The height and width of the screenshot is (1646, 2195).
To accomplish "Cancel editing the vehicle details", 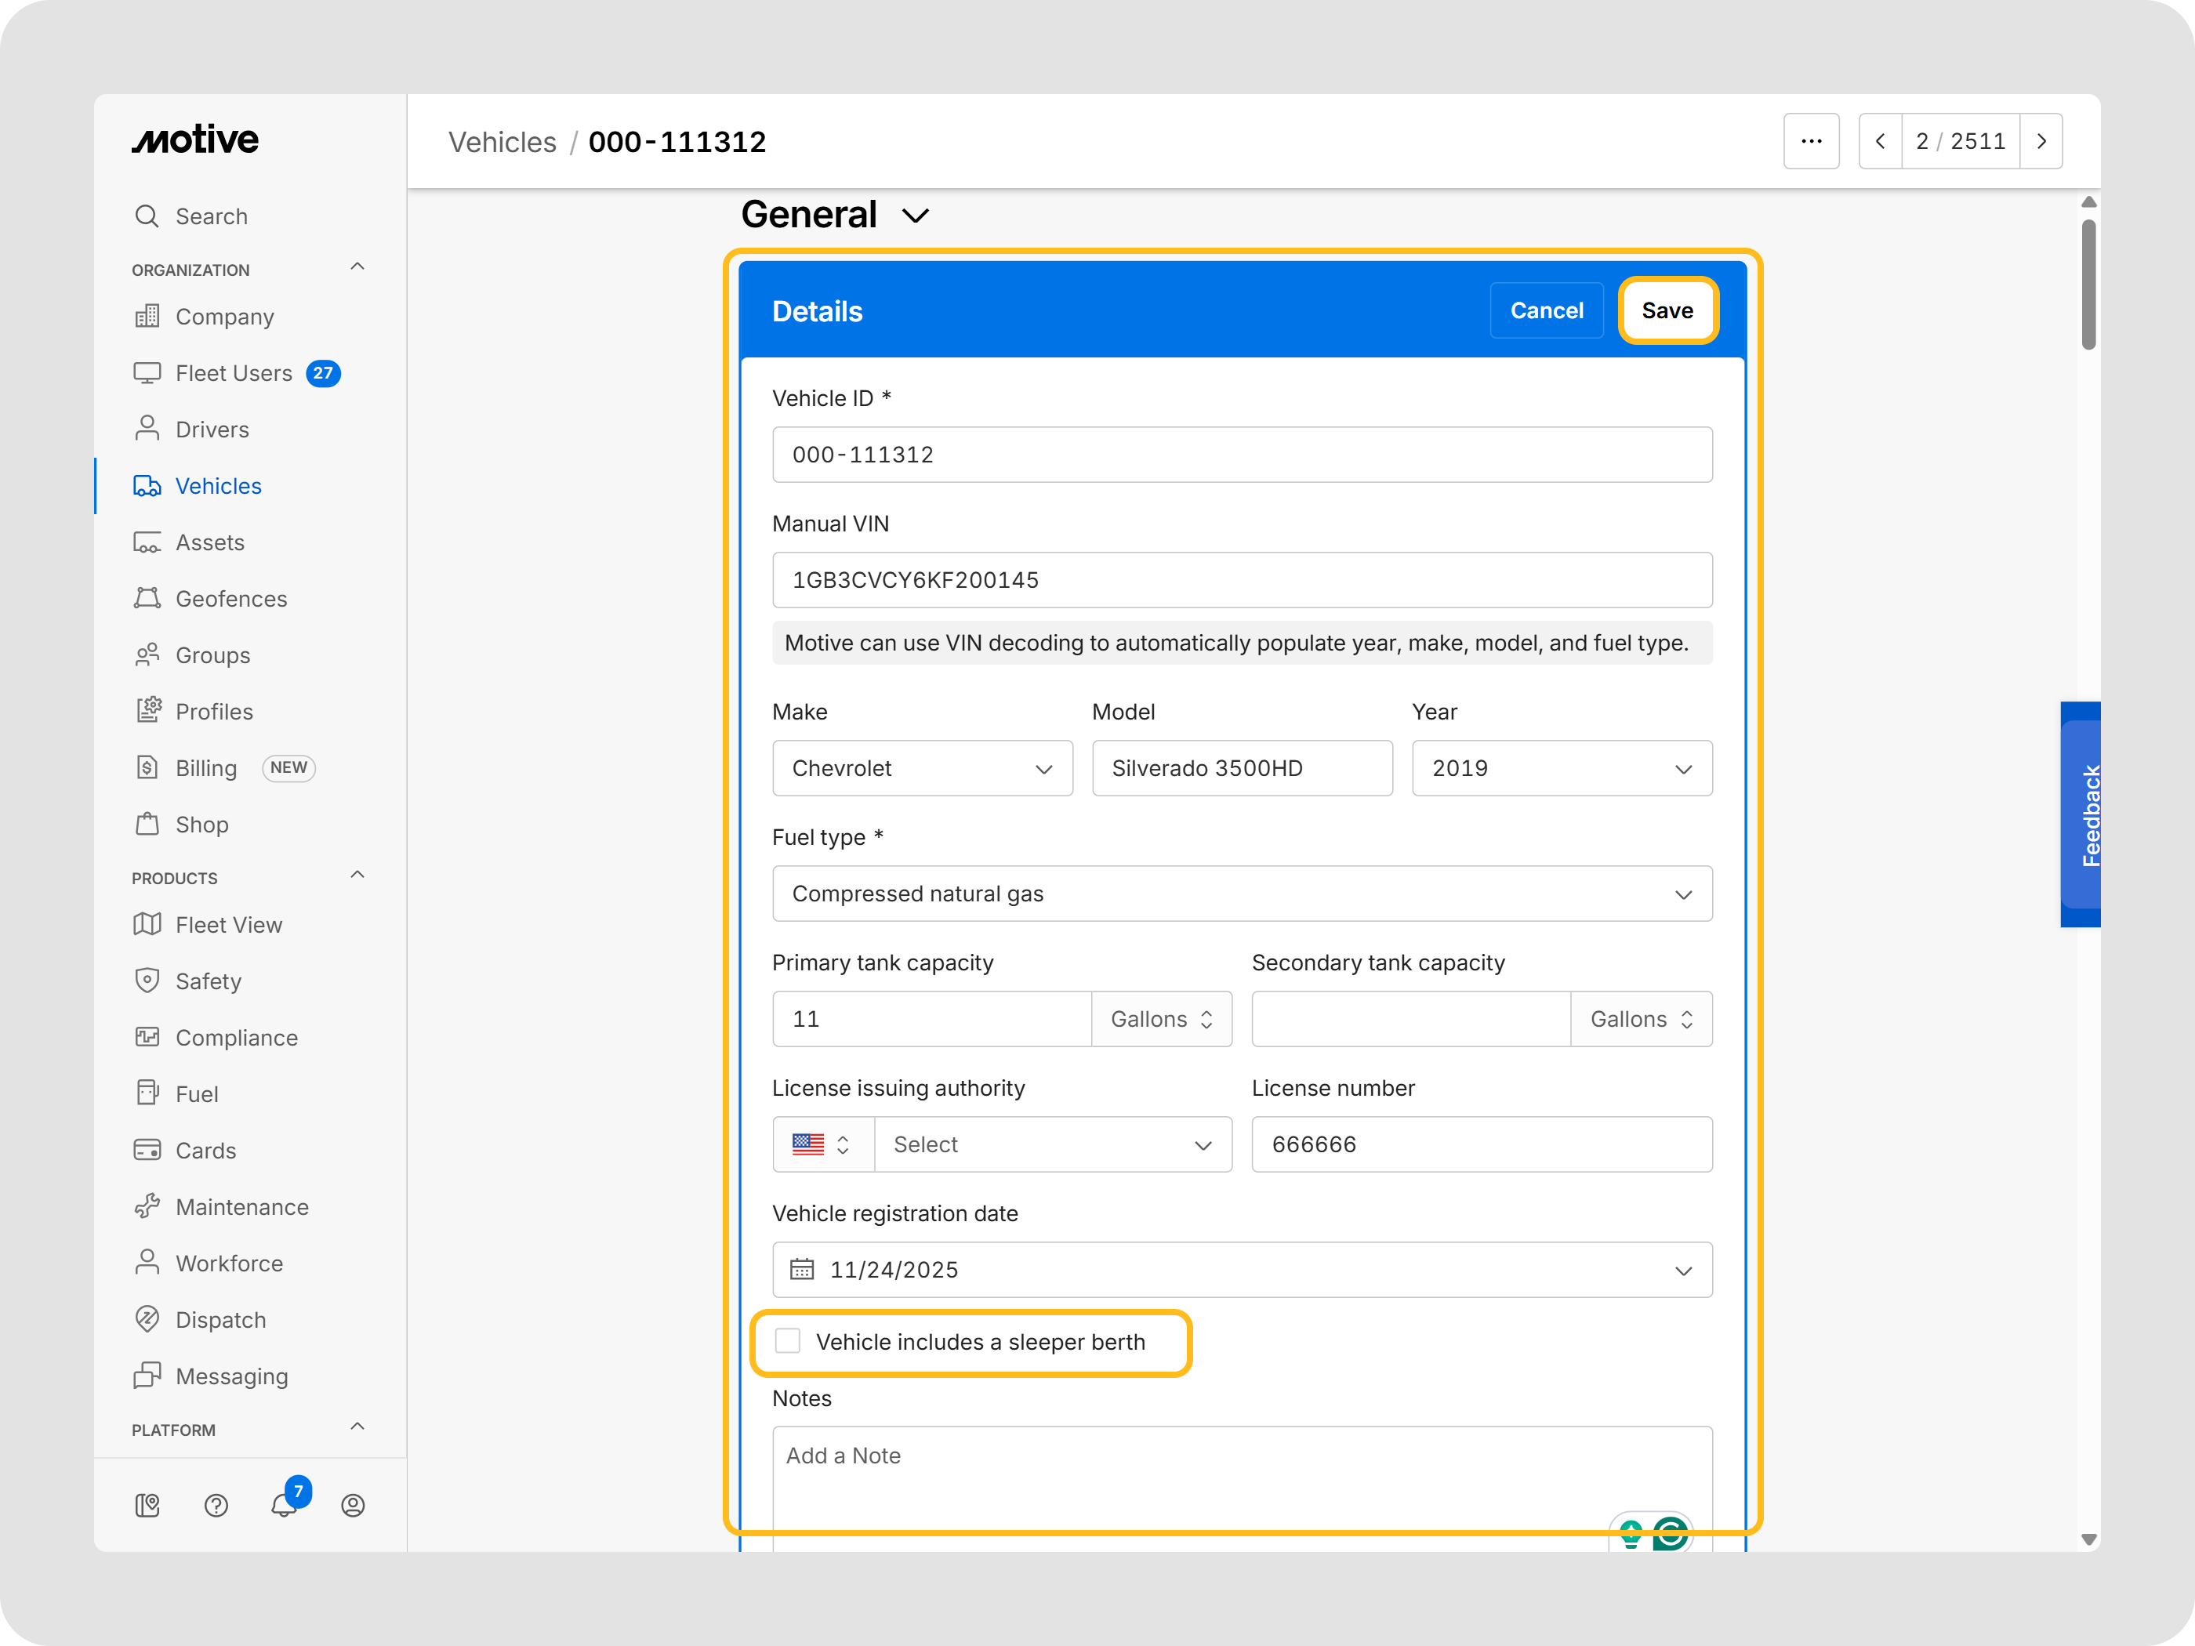I will pos(1546,310).
